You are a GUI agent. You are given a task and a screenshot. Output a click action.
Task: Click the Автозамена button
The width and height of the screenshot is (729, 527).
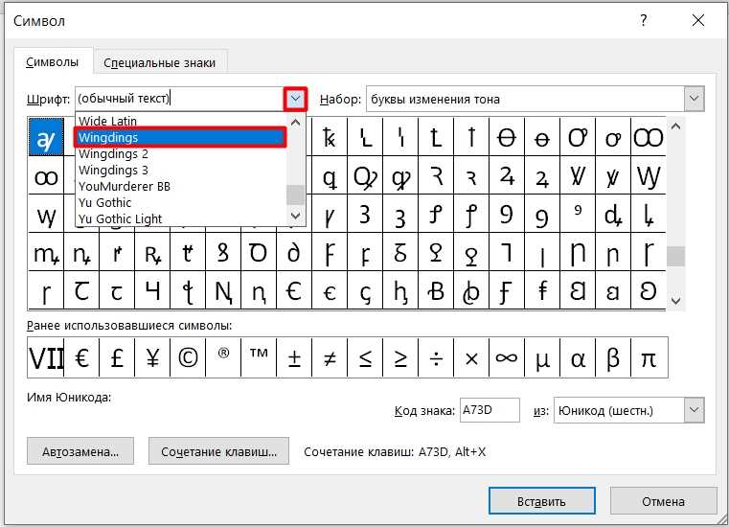tap(80, 451)
